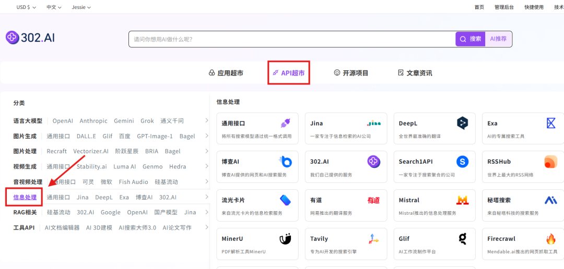Click the Tavily arrows icon
Viewport: 564px width, 269px height.
point(374,238)
